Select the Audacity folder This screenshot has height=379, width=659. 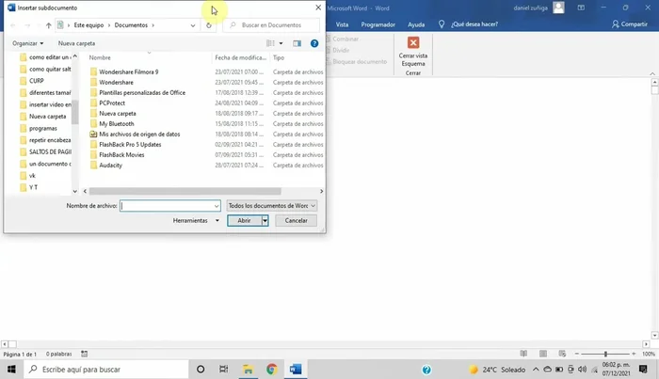click(110, 166)
